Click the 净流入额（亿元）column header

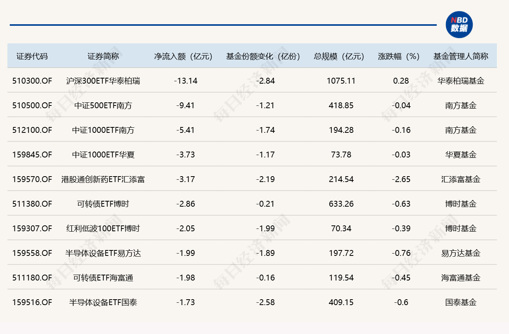[183, 56]
